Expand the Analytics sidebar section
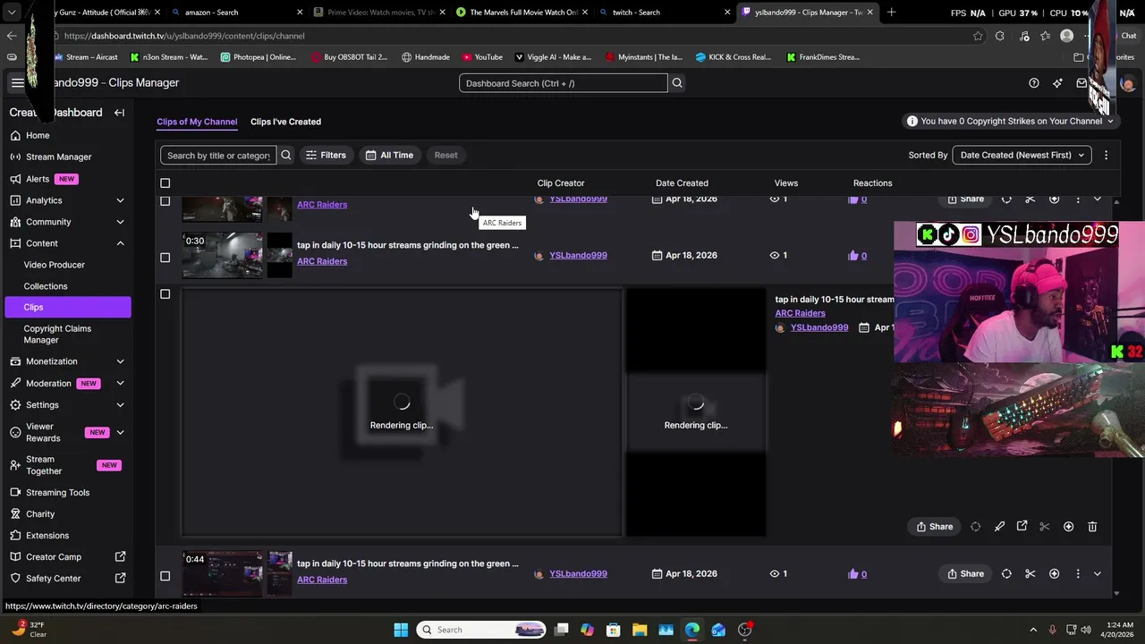This screenshot has height=644, width=1145. tap(120, 200)
